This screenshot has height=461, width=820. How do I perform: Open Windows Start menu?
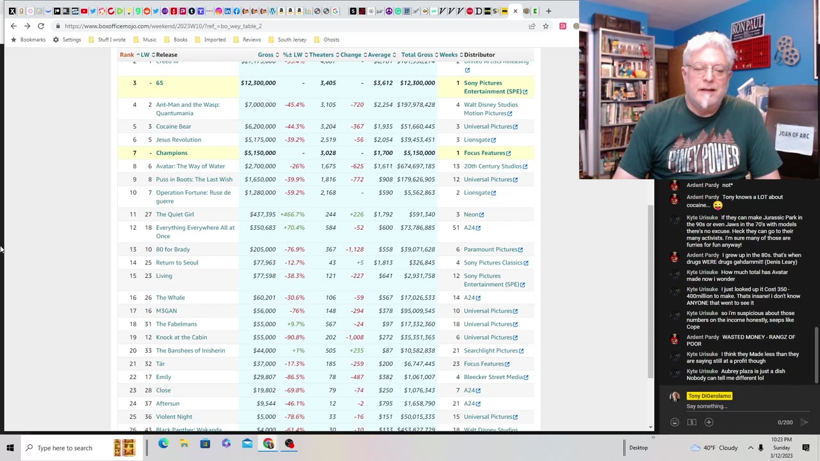click(10, 448)
